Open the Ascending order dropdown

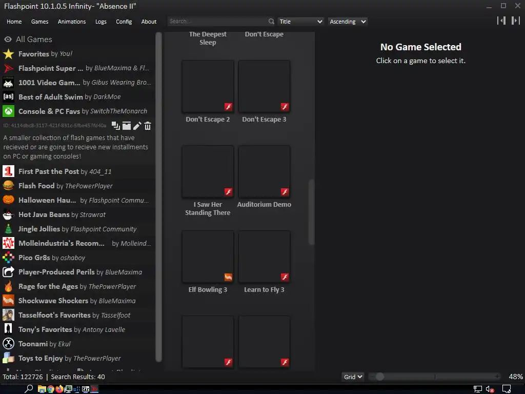348,22
